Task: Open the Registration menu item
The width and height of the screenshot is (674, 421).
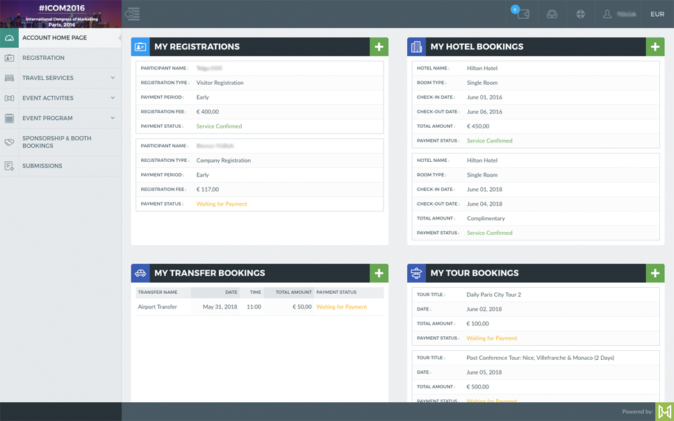Action: [x=43, y=58]
